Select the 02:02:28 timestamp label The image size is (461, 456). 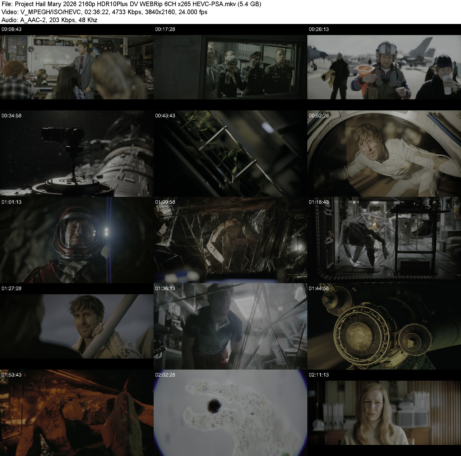pyautogui.click(x=165, y=375)
